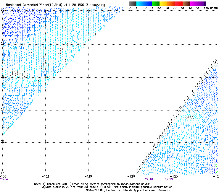Click the "10" legend tick label
The width and height of the screenshot is (219, 192).
pos(145,8)
